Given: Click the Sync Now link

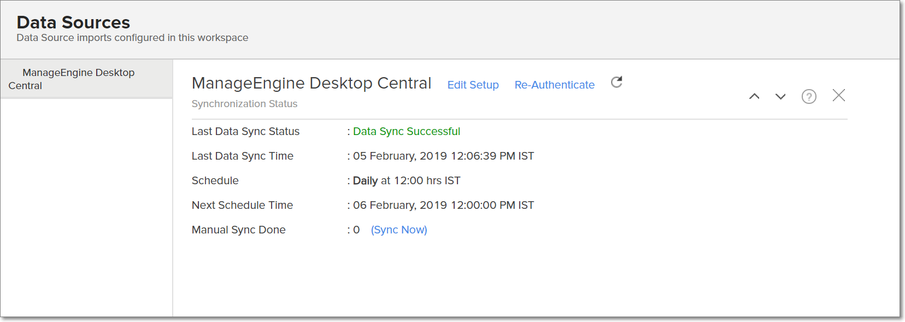Looking at the screenshot, I should pyautogui.click(x=399, y=230).
